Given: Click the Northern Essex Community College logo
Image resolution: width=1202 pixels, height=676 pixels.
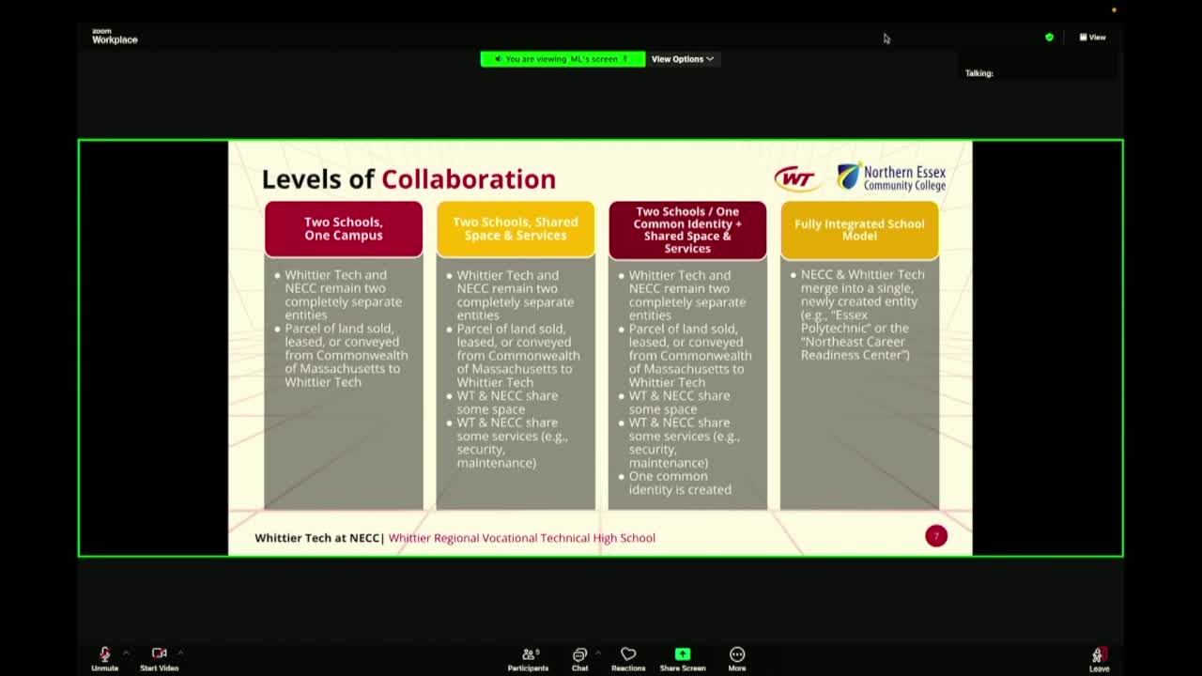Looking at the screenshot, I should (x=891, y=177).
